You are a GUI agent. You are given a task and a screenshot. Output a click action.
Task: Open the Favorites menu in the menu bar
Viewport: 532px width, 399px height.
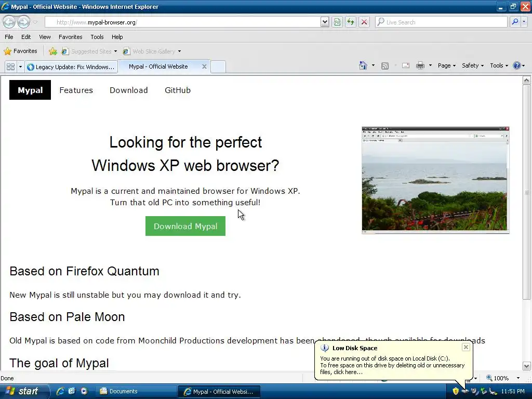point(70,37)
